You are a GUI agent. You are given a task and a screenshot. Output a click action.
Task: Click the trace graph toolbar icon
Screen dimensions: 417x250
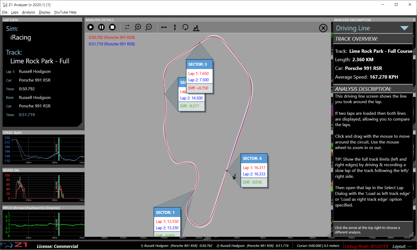[x=196, y=28]
